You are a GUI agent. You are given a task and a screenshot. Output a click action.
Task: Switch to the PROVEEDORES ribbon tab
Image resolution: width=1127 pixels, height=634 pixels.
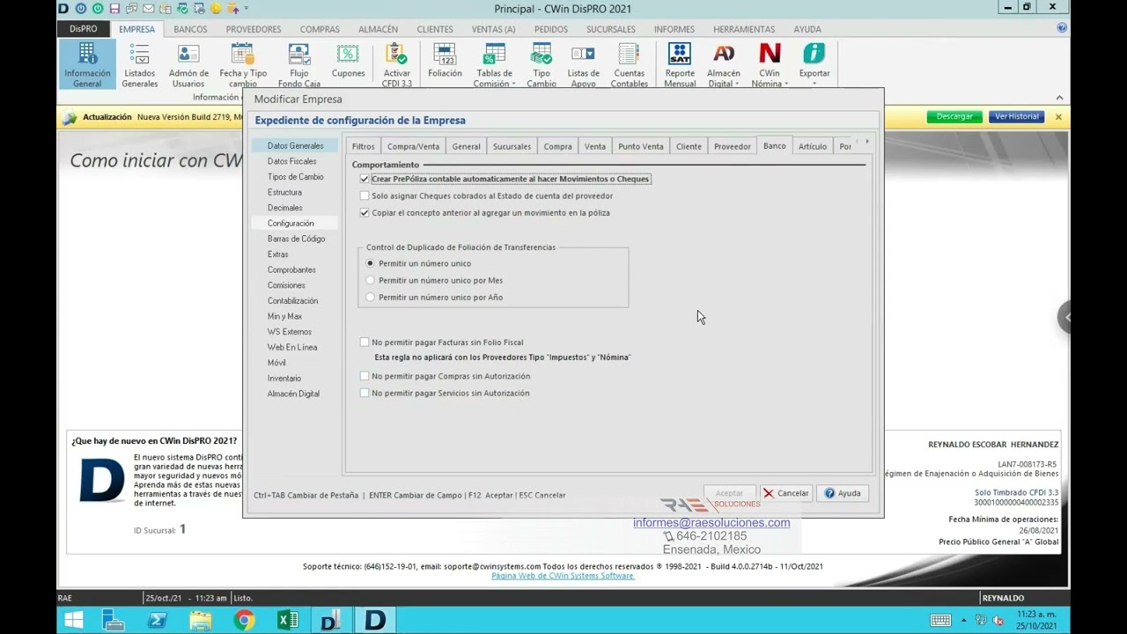(254, 29)
